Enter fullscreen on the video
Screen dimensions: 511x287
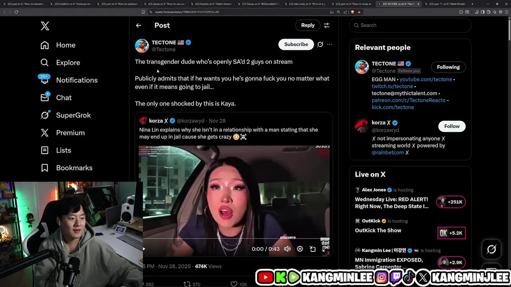(x=325, y=249)
